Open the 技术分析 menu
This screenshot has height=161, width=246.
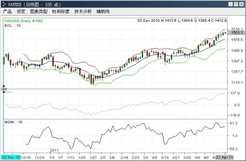click(x=83, y=12)
